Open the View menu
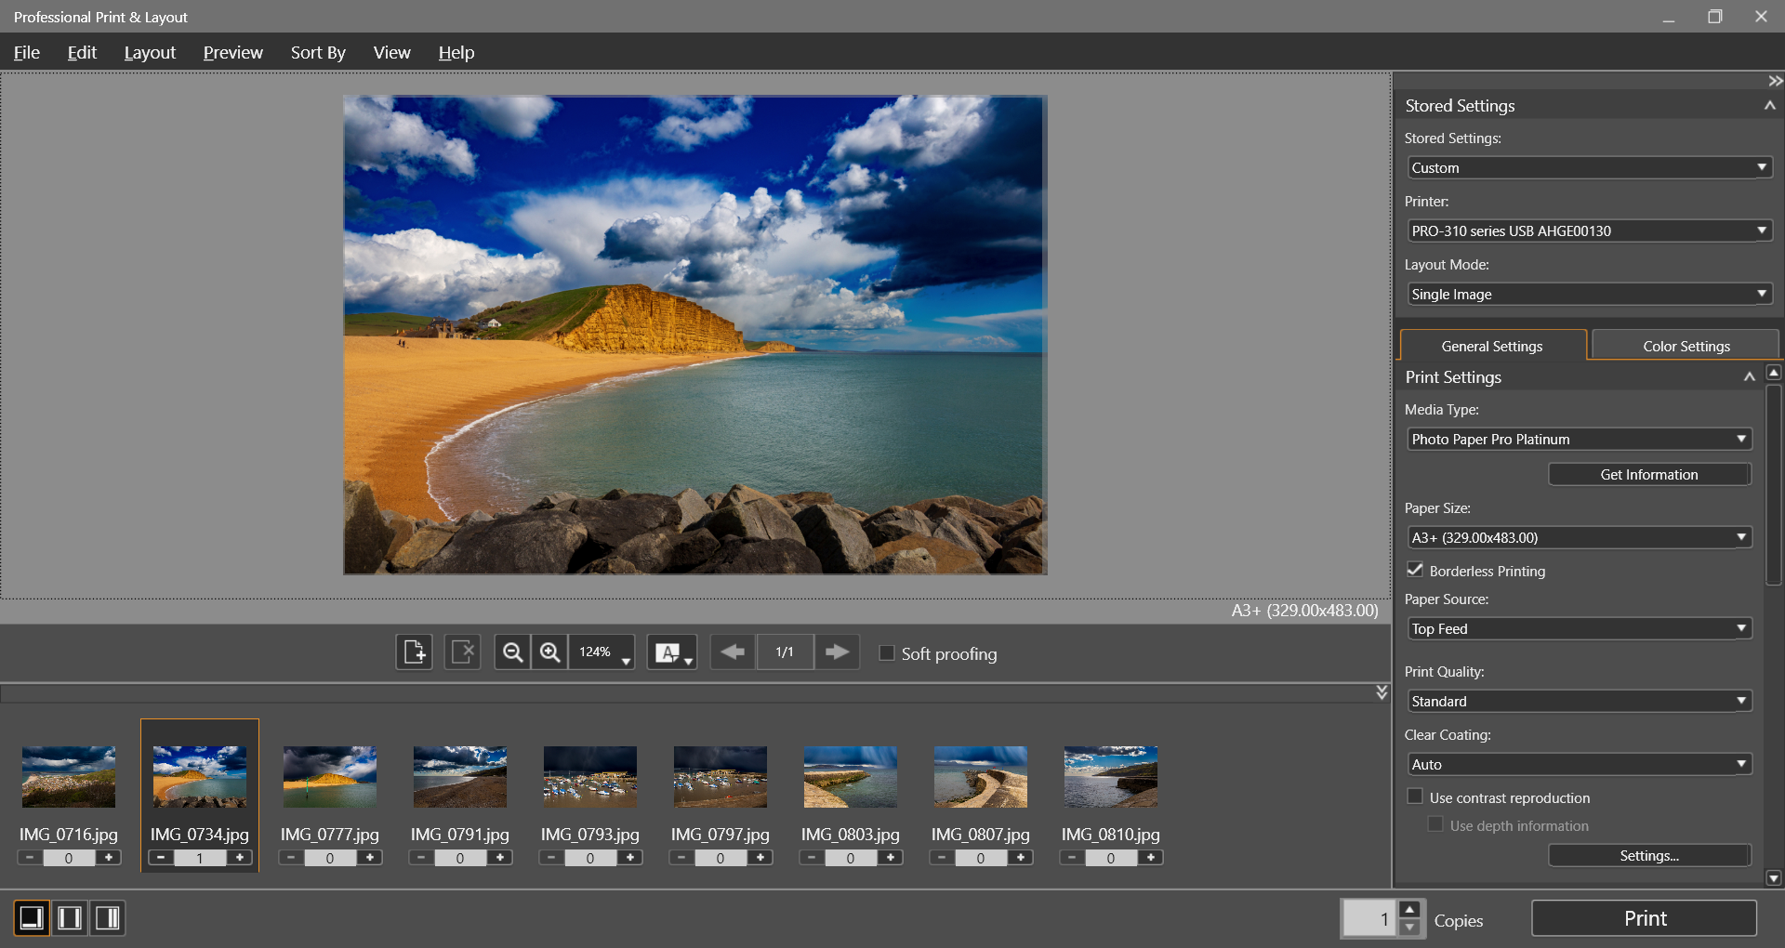 pos(391,52)
